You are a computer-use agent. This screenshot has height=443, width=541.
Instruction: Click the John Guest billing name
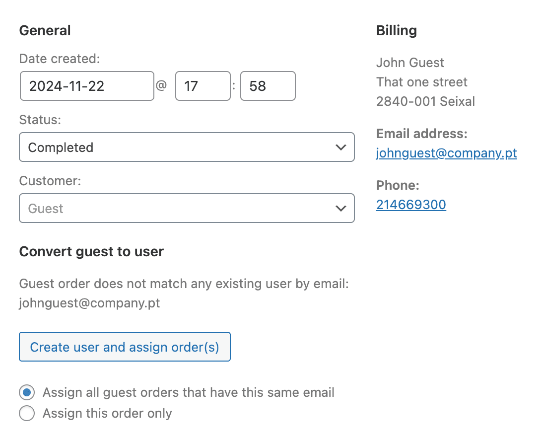(x=410, y=63)
